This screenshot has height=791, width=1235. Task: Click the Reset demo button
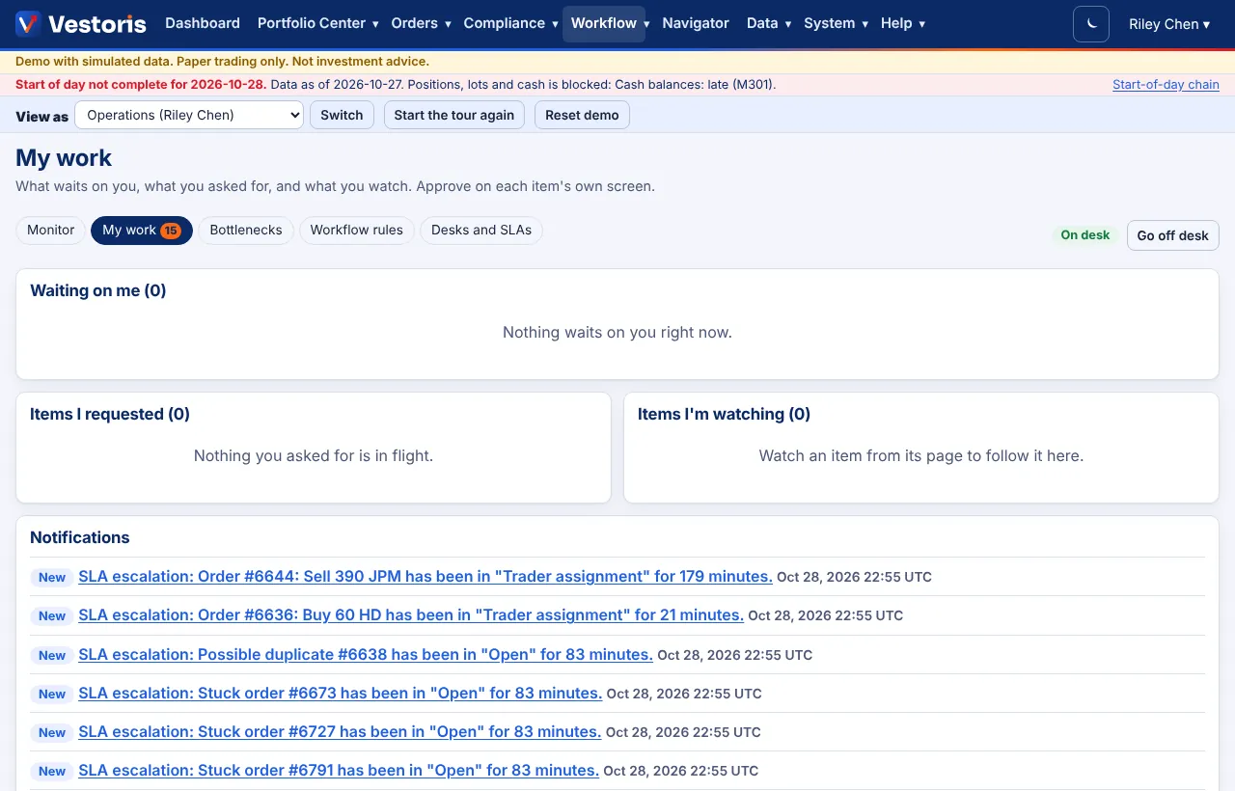(x=582, y=115)
